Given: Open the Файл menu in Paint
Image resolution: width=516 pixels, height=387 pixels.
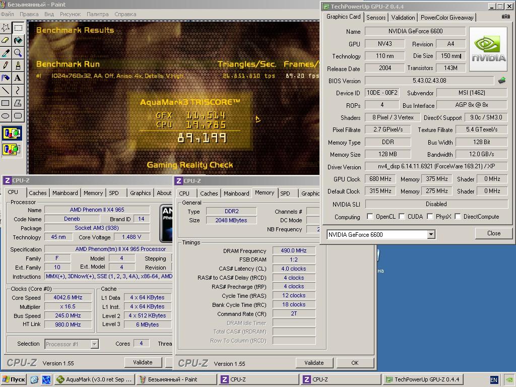Looking at the screenshot, I should point(7,14).
